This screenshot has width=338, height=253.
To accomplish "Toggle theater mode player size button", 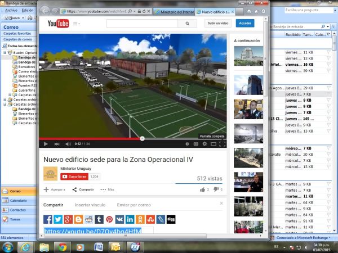I will pos(213,144).
